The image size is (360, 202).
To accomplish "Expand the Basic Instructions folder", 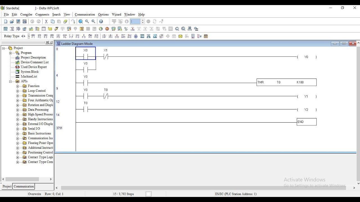I will point(17,134).
